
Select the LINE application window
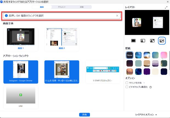[21, 97]
